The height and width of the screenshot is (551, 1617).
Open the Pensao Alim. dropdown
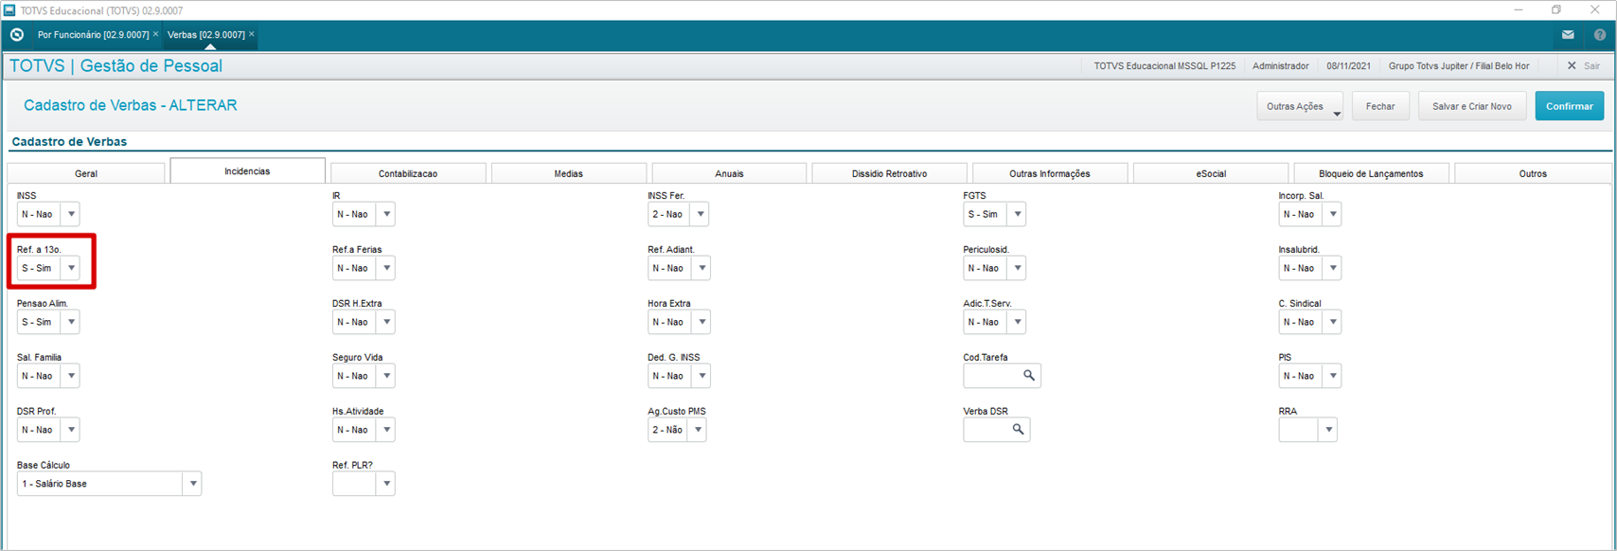48,322
